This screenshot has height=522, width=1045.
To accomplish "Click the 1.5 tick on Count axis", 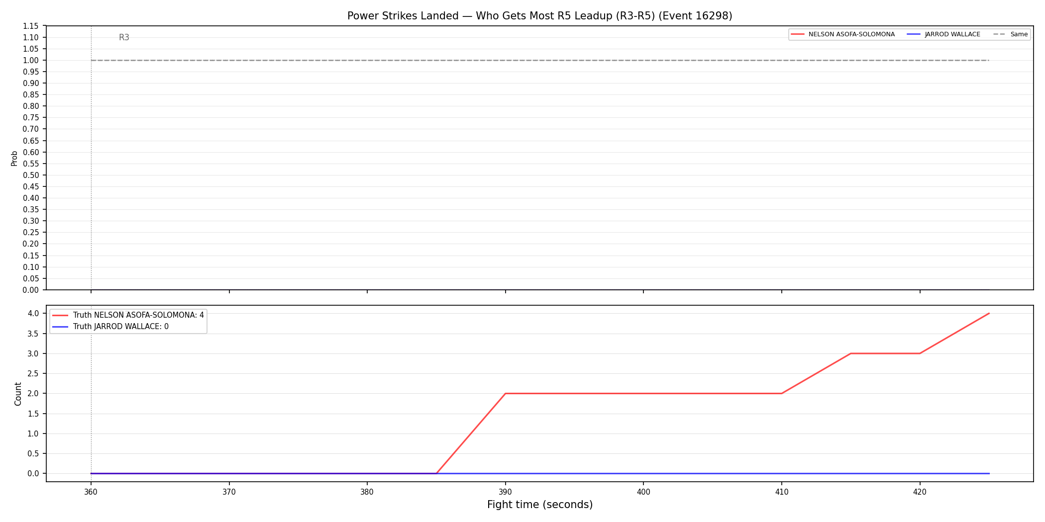I will coord(33,414).
